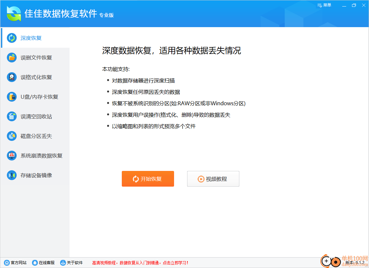Minimize the application window
Viewport: 369px width, 268px height.
(344, 6)
